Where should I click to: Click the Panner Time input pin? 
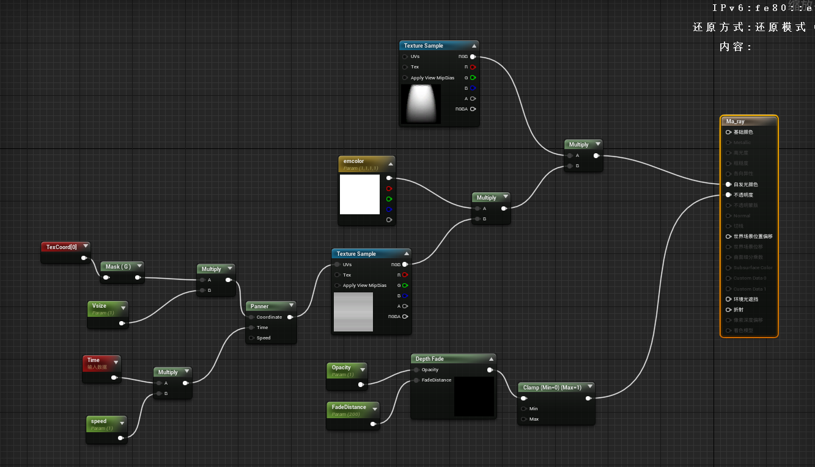pos(251,327)
